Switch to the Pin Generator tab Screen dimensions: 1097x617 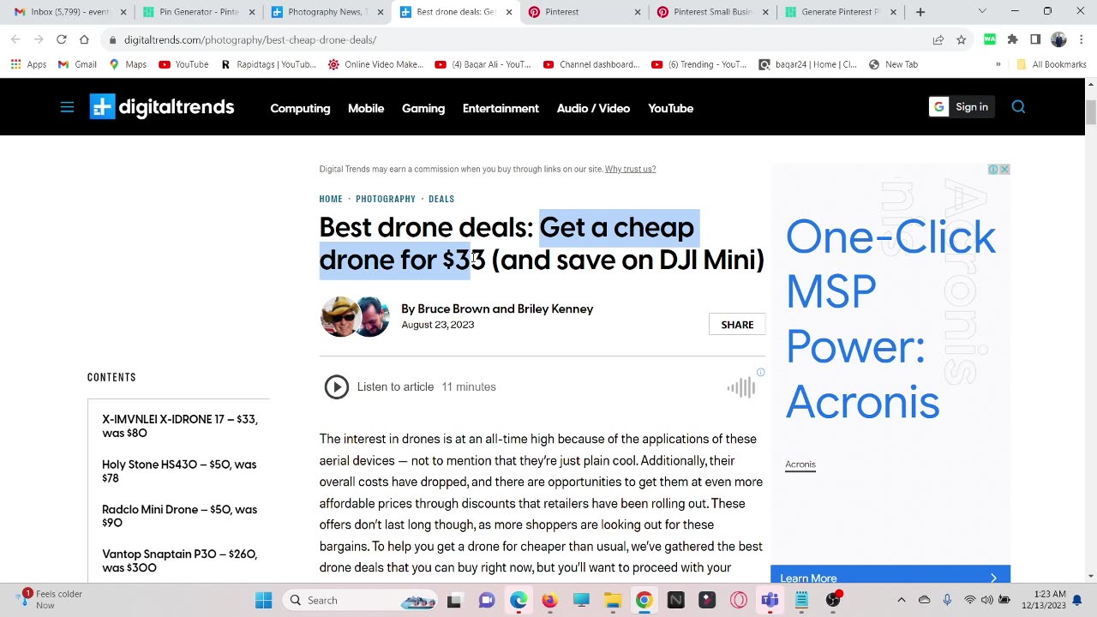199,12
